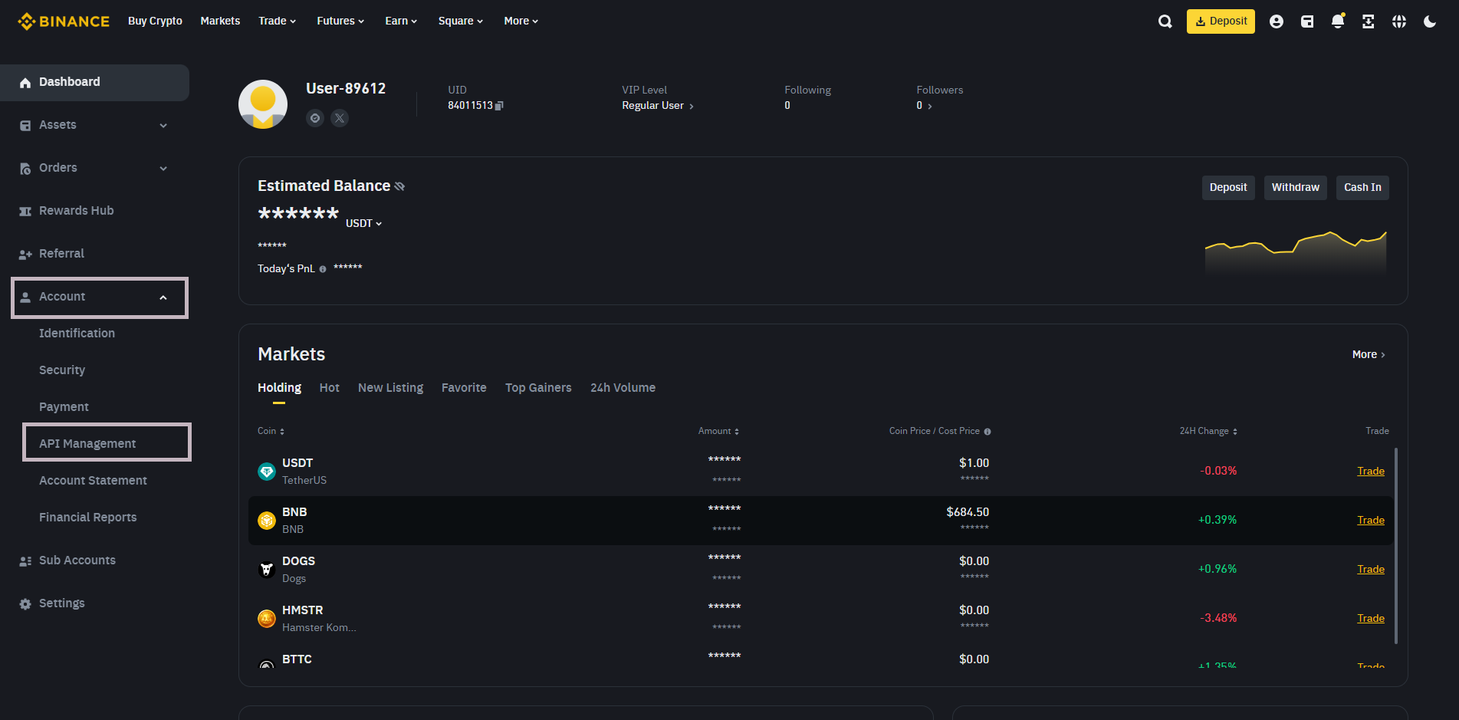Copy the UID 84011513
The height and width of the screenshot is (720, 1459).
(x=499, y=106)
